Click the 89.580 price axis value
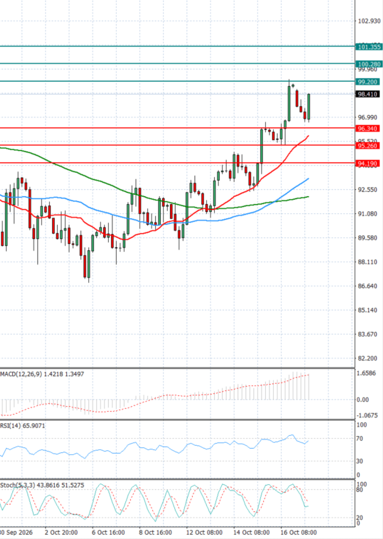383x539 pixels. [368, 238]
